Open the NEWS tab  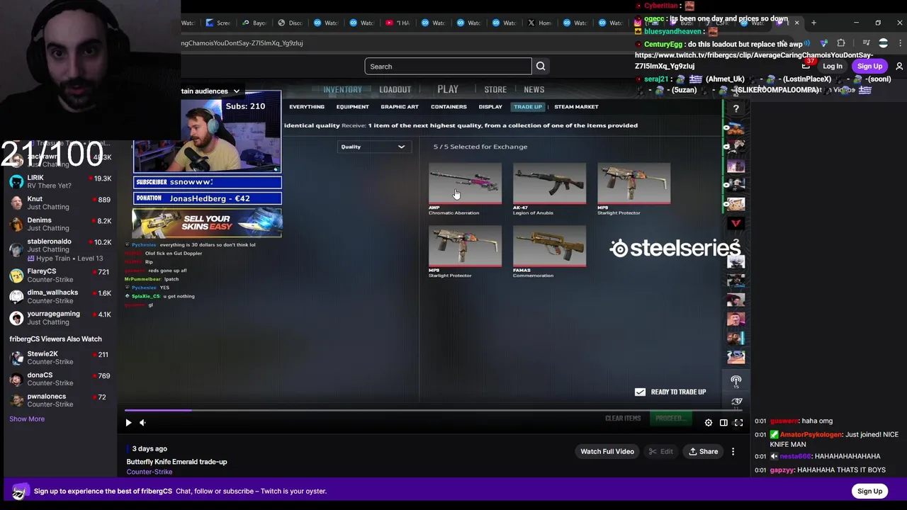click(534, 90)
